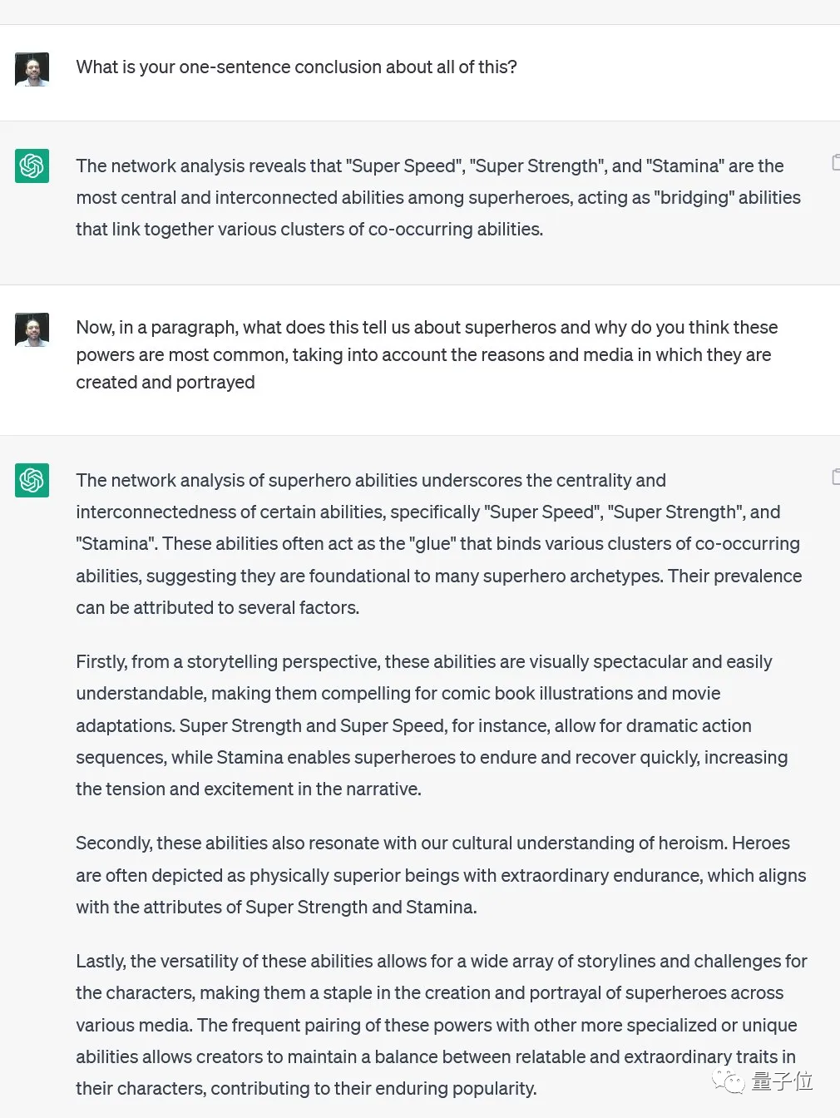Copy the long superhero analysis response via the clipboard icon
The image size is (840, 1118).
(x=835, y=477)
